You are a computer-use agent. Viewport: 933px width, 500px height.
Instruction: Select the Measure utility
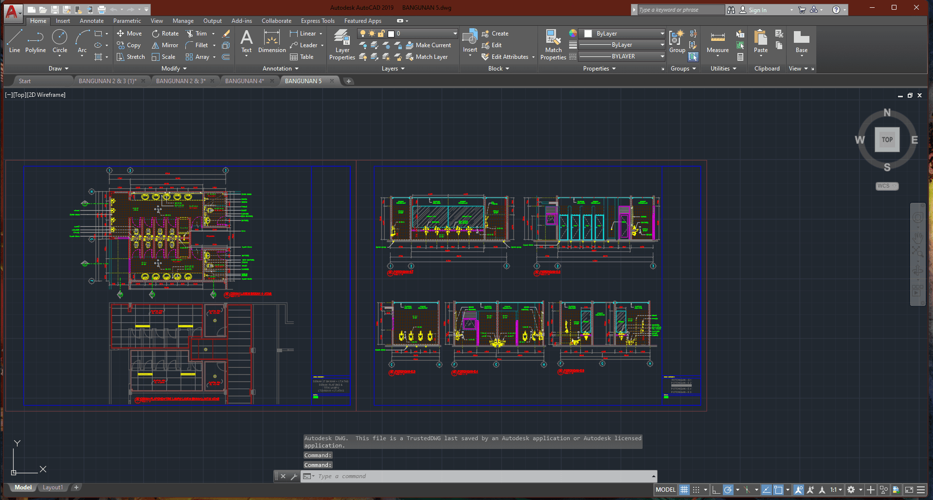(x=718, y=42)
